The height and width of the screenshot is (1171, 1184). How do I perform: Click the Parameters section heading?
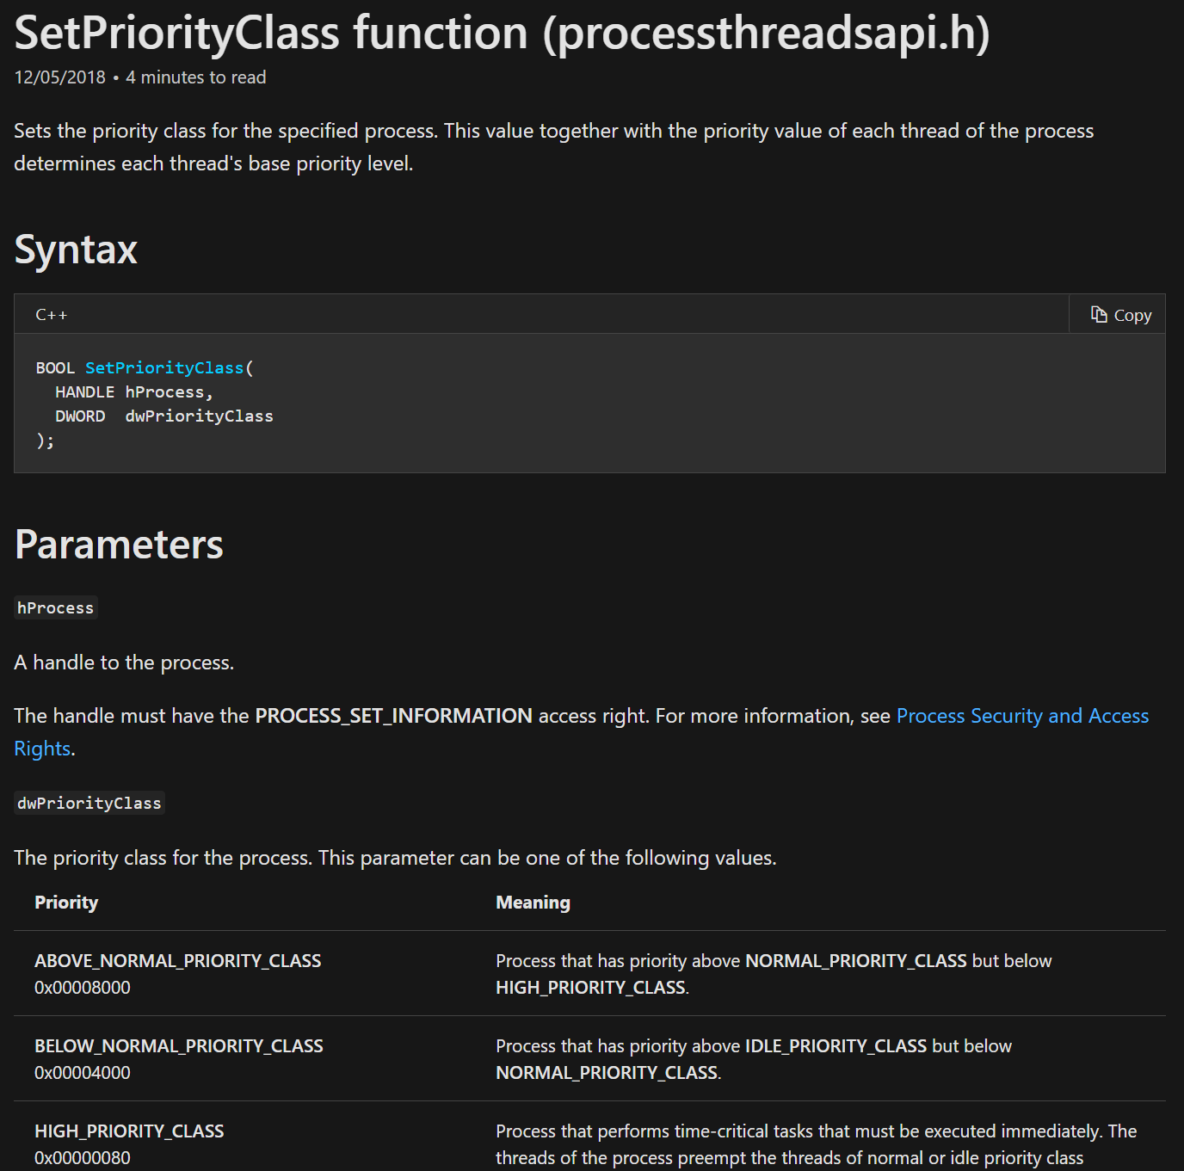tap(119, 545)
